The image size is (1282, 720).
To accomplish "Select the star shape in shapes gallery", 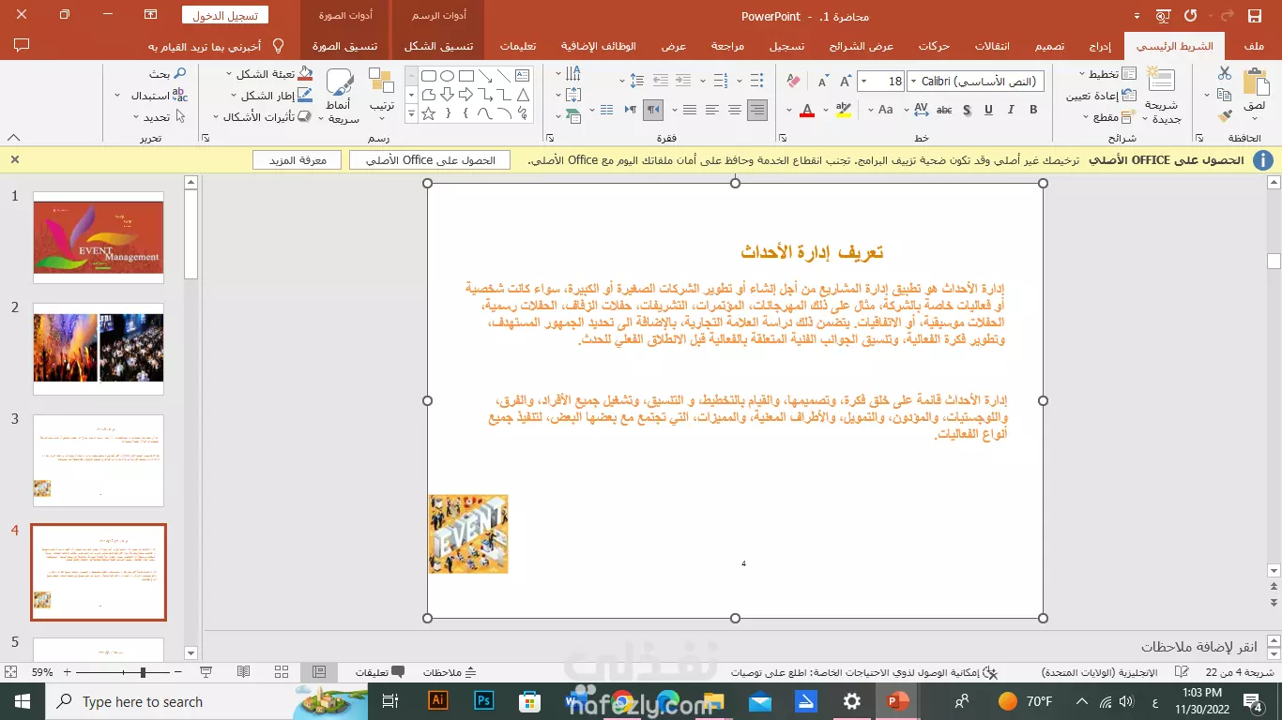I will click(429, 113).
